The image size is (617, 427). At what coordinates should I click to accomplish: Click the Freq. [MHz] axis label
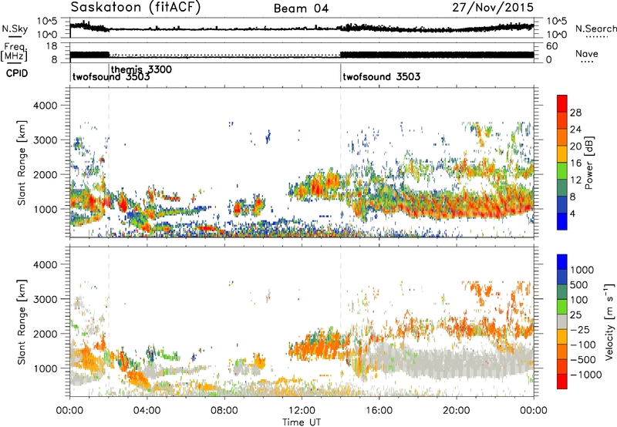[x=15, y=52]
